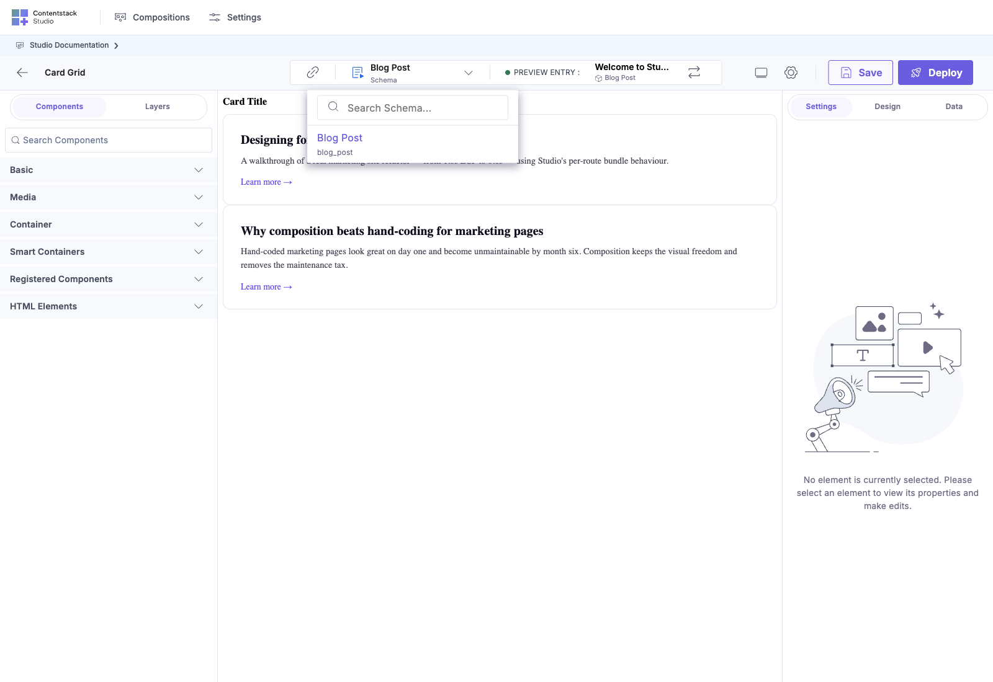The width and height of the screenshot is (993, 682).
Task: Expand the Container components section
Action: (109, 224)
